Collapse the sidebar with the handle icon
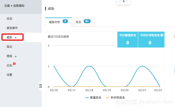The image size is (175, 107). (x=40, y=86)
